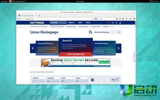
Task: Open the Artistic Software category
Action: (x=83, y=26)
